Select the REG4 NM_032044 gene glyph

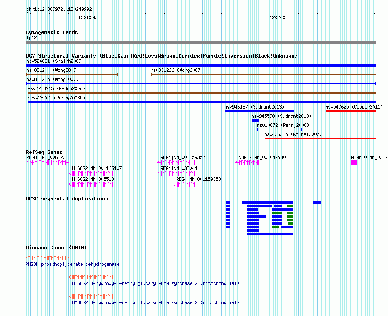click(176, 173)
